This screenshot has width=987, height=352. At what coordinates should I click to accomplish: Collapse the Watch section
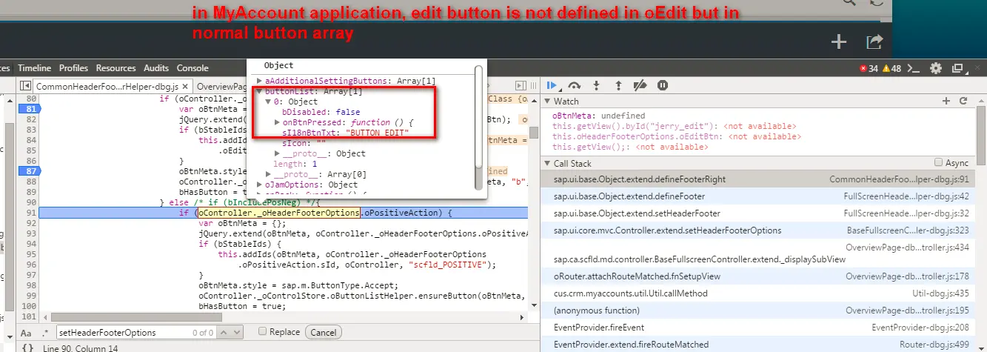[x=547, y=101]
